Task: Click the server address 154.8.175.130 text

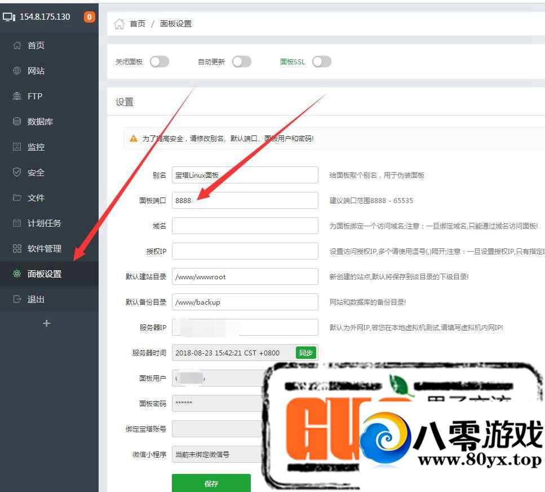Action: [45, 17]
